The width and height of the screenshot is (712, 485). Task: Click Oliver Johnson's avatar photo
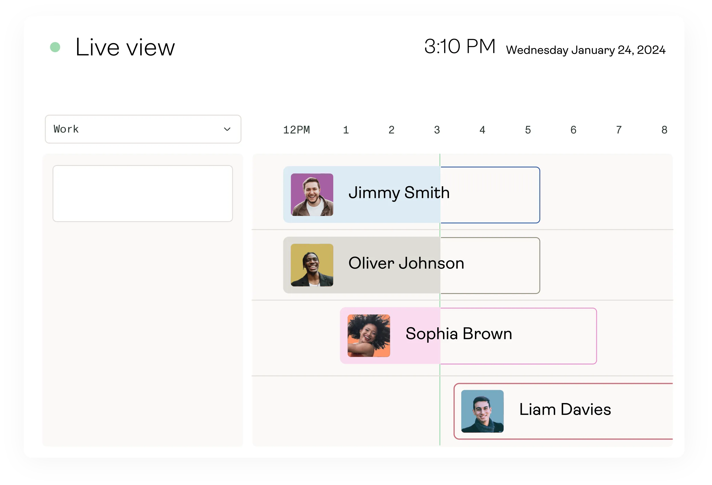[312, 265]
